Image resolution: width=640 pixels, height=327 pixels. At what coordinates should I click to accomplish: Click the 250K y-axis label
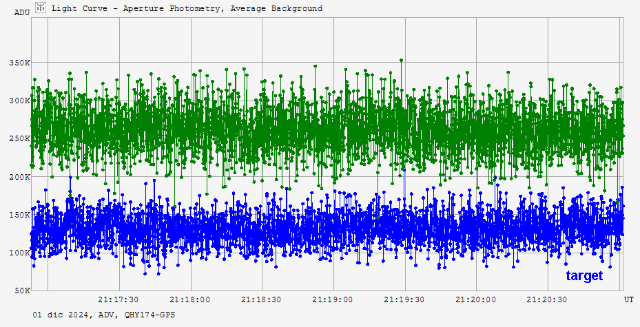click(19, 138)
